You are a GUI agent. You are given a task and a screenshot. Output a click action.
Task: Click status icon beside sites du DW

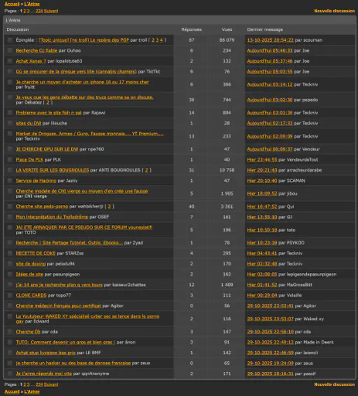click(10, 123)
